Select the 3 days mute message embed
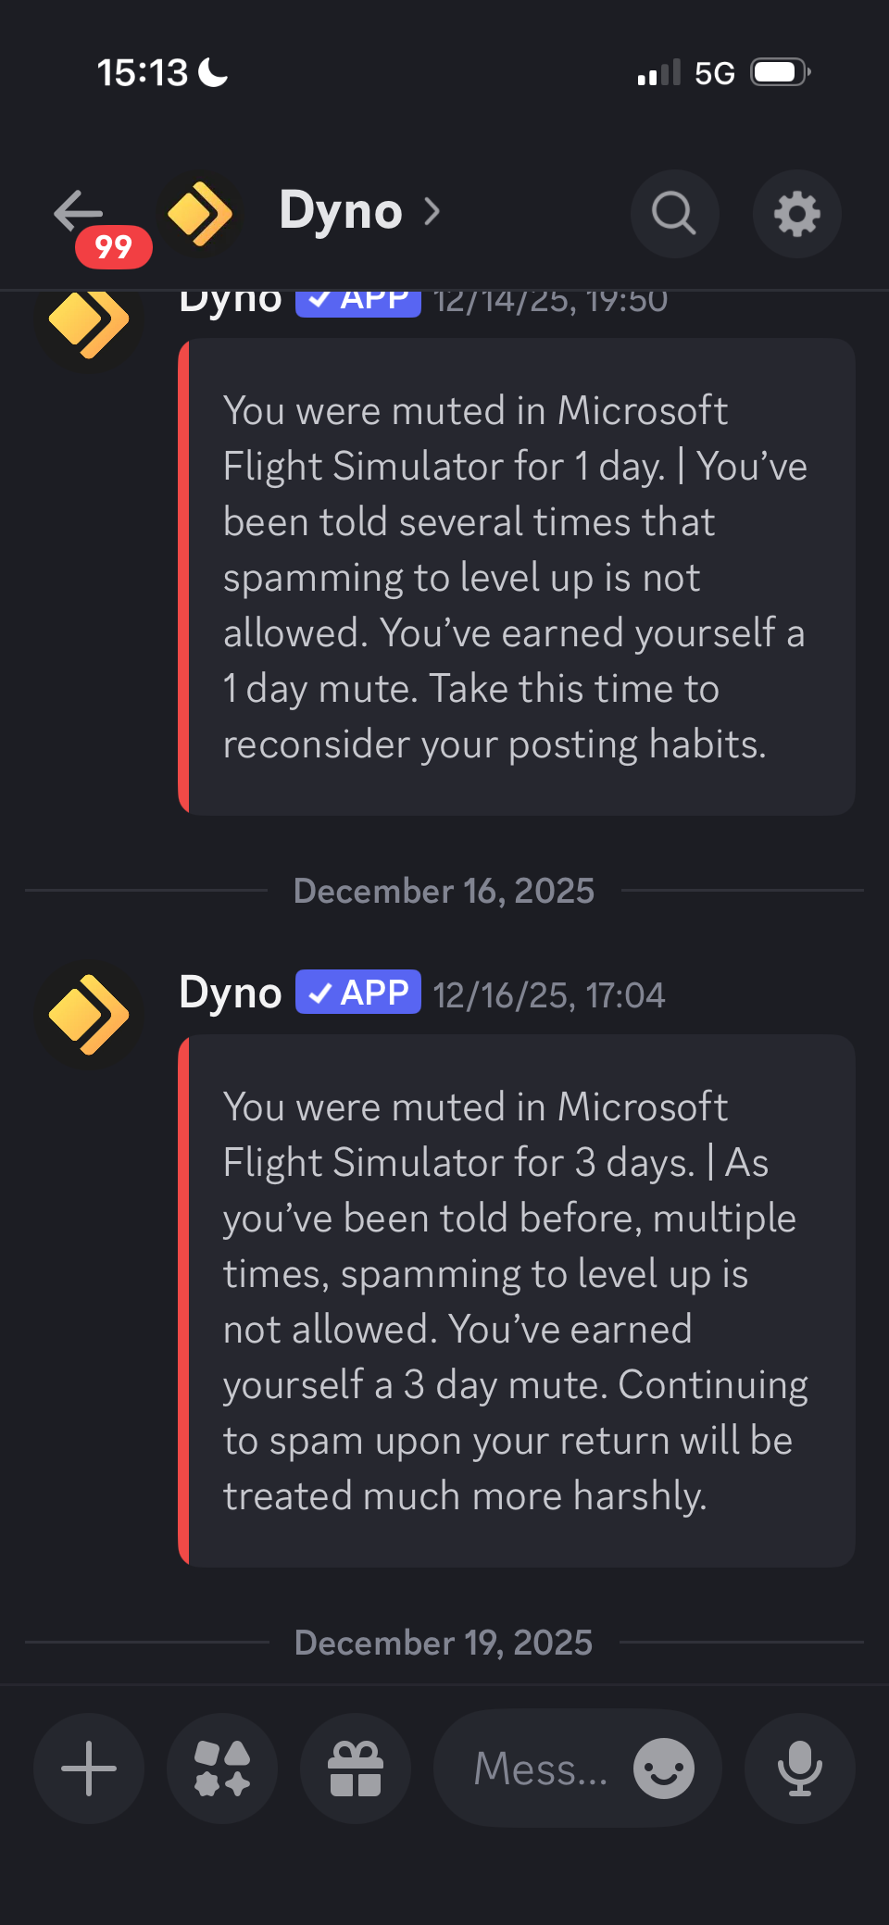This screenshot has width=889, height=1925. pos(516,1300)
